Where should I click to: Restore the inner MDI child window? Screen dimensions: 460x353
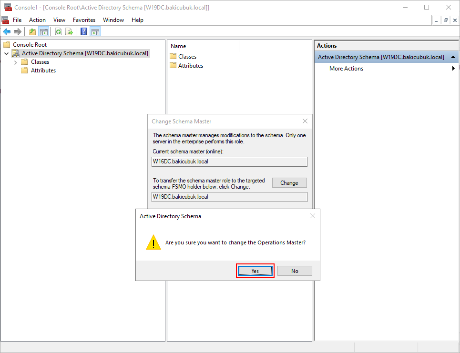click(446, 20)
